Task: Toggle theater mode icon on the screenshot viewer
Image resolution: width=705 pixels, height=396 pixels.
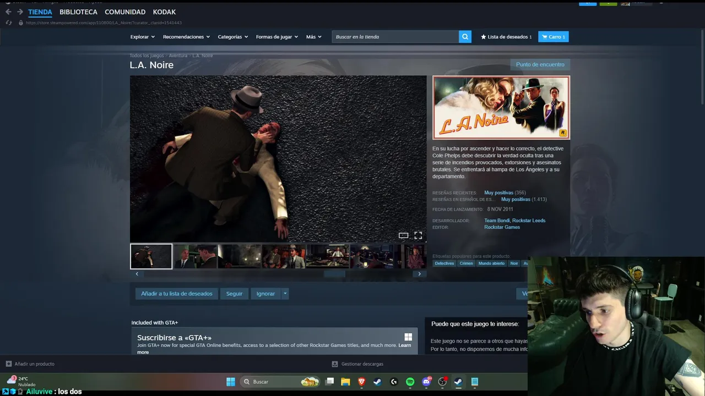Action: pos(404,235)
